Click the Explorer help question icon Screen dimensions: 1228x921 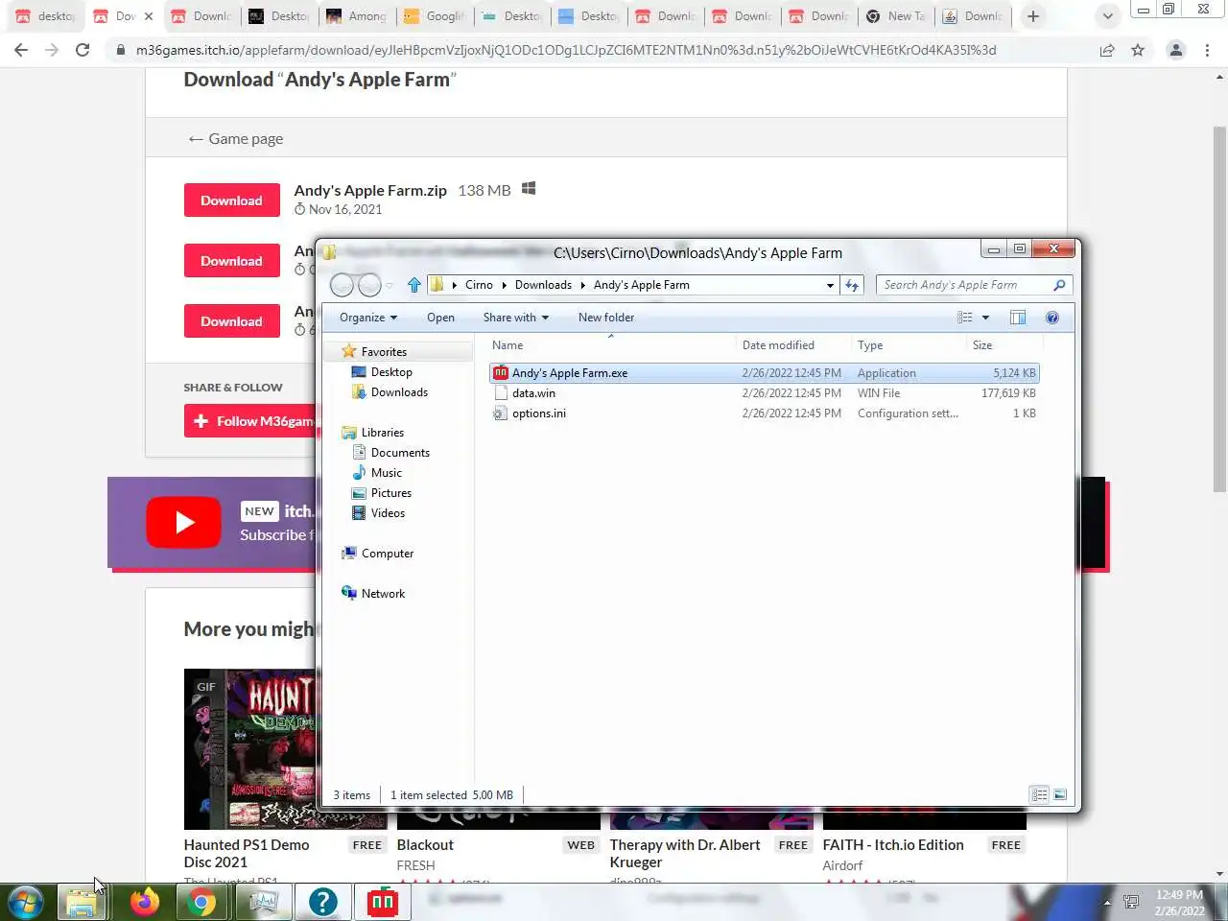tap(1052, 318)
